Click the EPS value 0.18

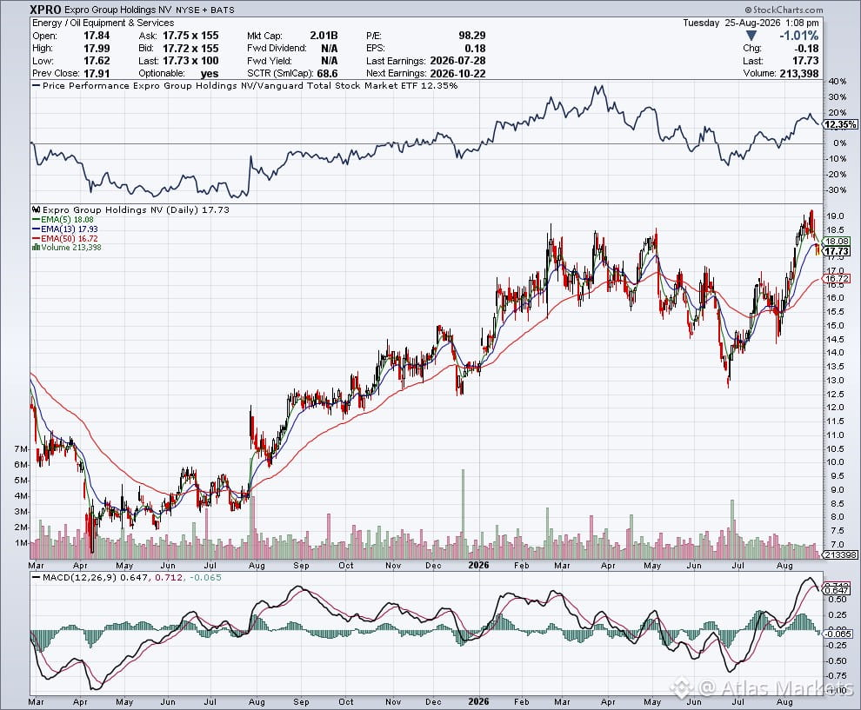(x=475, y=49)
